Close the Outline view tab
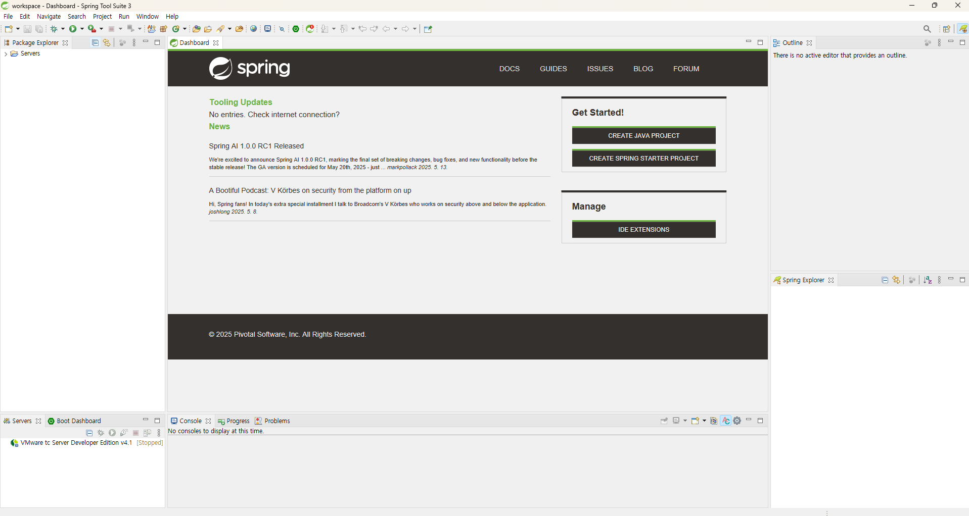Screen dimensions: 969x516 [x=809, y=43]
